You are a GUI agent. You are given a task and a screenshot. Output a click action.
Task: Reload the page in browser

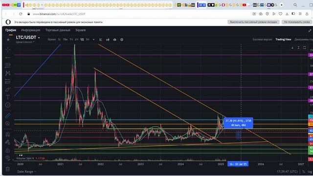(x=21, y=14)
